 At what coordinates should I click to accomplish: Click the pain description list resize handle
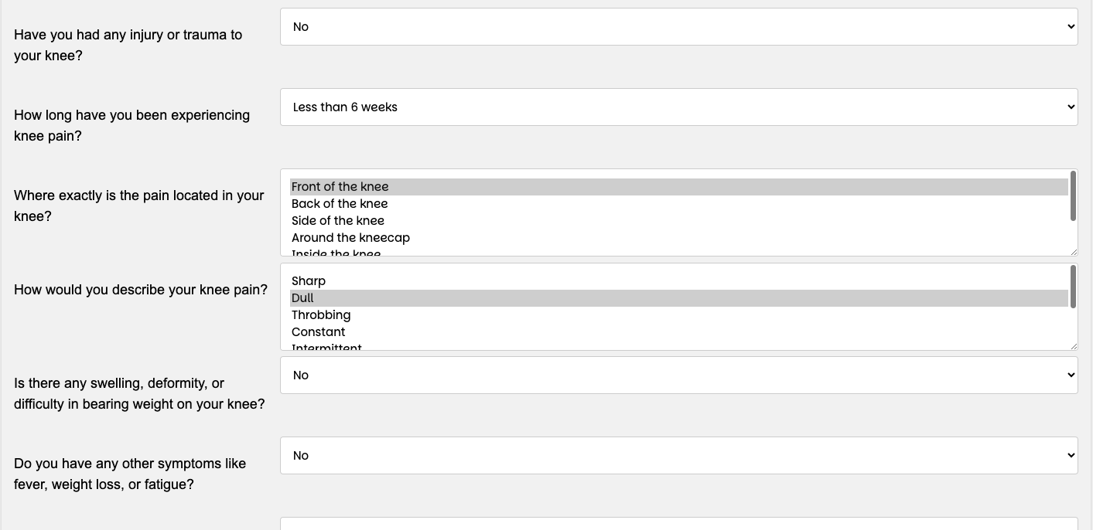1073,345
